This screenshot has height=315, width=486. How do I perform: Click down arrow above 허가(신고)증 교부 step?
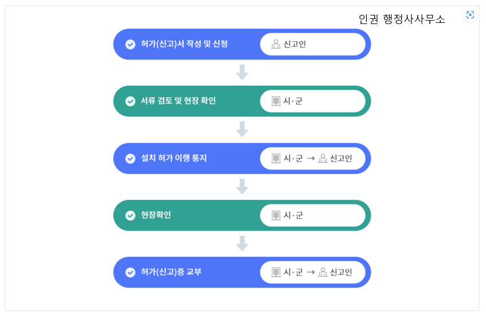point(242,243)
